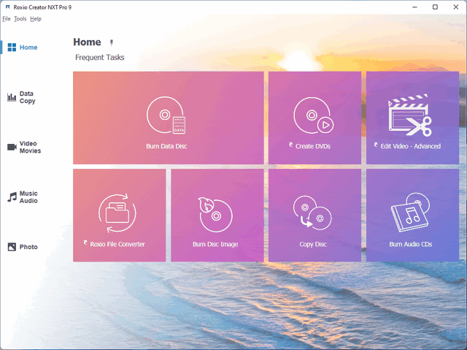Open Roxio File Converter folder icon
The image size is (467, 350).
(x=117, y=213)
